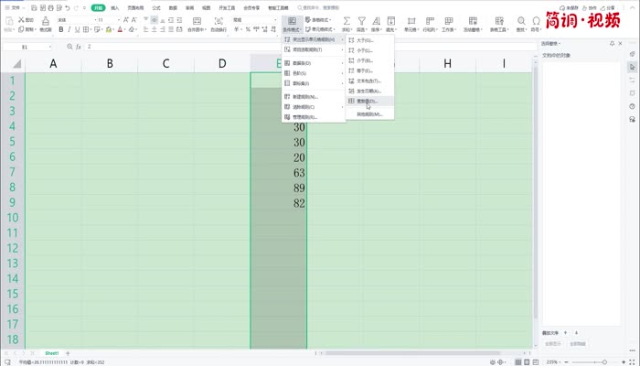640x366 pixels.
Task: Click the Find (查找) magnifier icon
Action: click(x=520, y=21)
